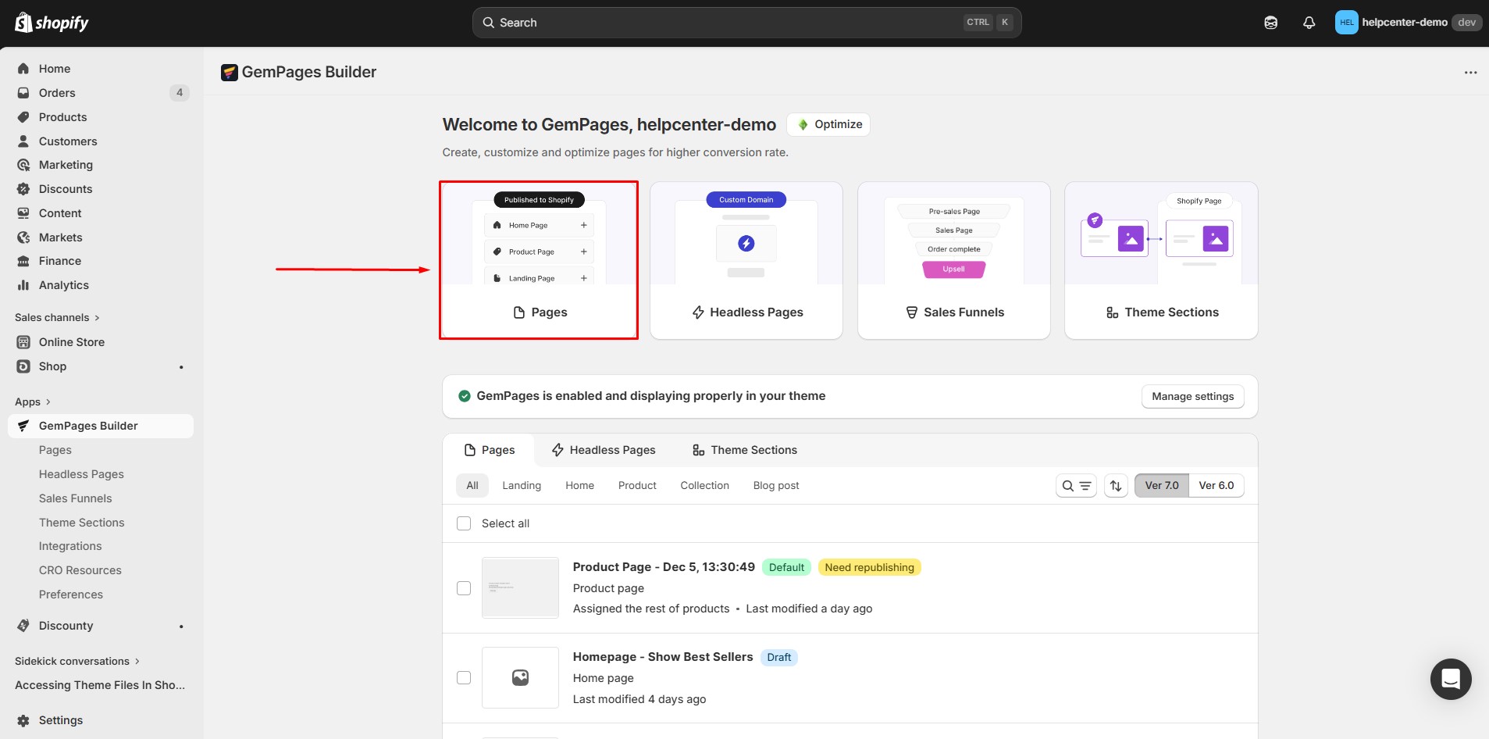Select the Landing filter tab
This screenshot has width=1489, height=739.
pos(521,485)
